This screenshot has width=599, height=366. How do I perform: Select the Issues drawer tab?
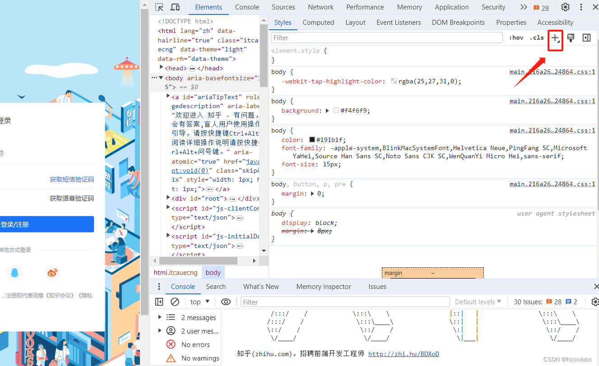tap(377, 287)
